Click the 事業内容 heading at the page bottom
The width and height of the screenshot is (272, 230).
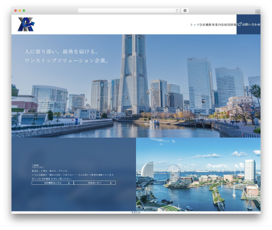coord(136,212)
